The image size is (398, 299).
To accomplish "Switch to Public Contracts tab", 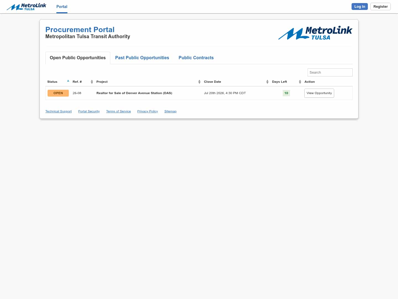I will (196, 58).
